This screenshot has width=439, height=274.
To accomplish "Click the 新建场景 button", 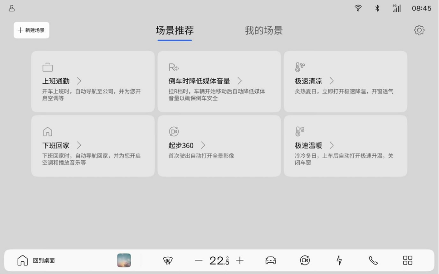I will 31,30.
